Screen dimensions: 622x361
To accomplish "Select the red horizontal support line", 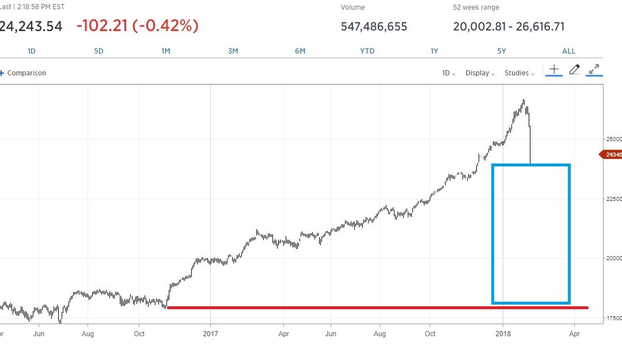I will 346,307.
